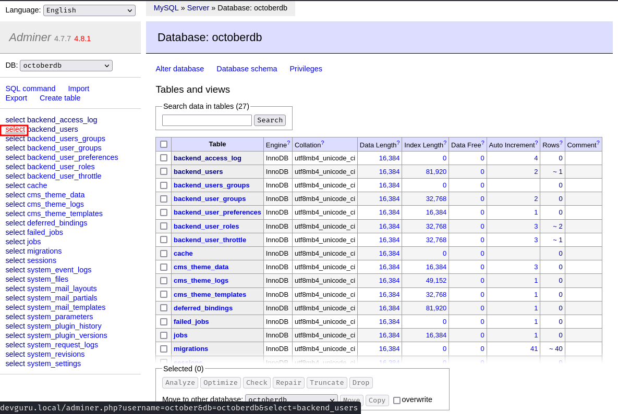Screen dimensions: 618x414
Task: Open the Privileges link
Action: 306,69
